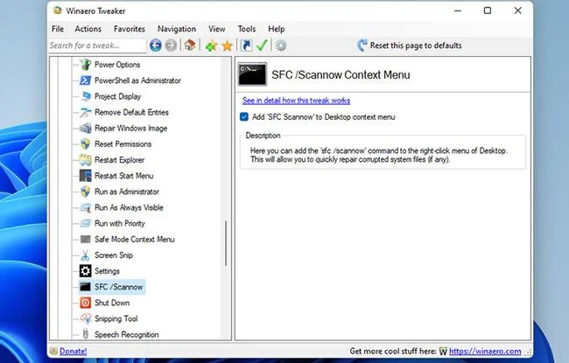The height and width of the screenshot is (363, 569).
Task: Go back with the blue back arrow
Action: [x=156, y=45]
